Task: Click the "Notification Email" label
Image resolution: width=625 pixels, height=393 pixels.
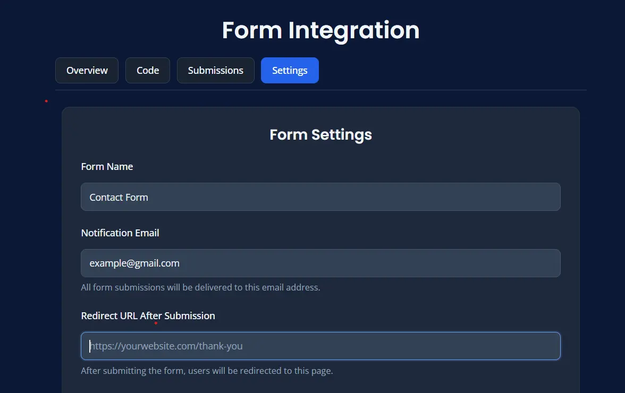Action: tap(120, 233)
